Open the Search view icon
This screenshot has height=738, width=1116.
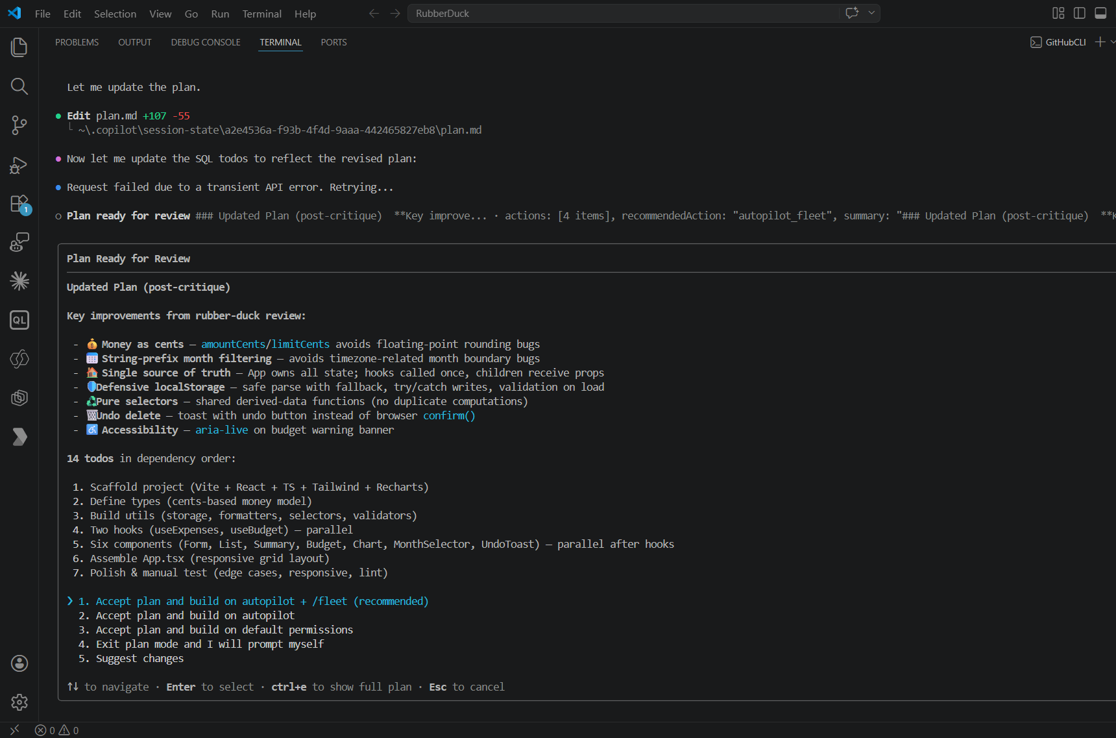click(x=19, y=86)
